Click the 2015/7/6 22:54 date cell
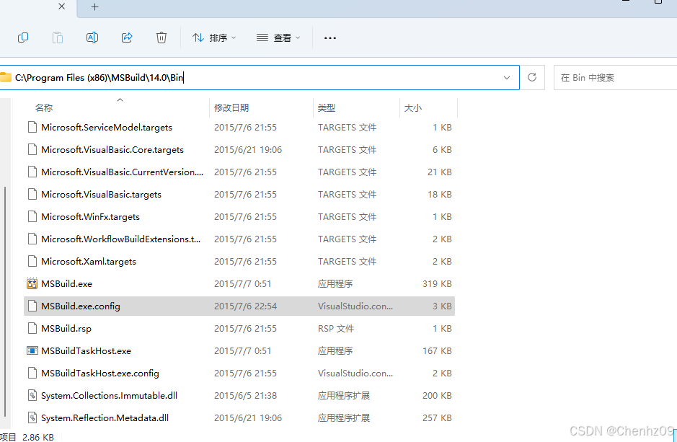Screen dimensions: 677x442 tap(245, 306)
